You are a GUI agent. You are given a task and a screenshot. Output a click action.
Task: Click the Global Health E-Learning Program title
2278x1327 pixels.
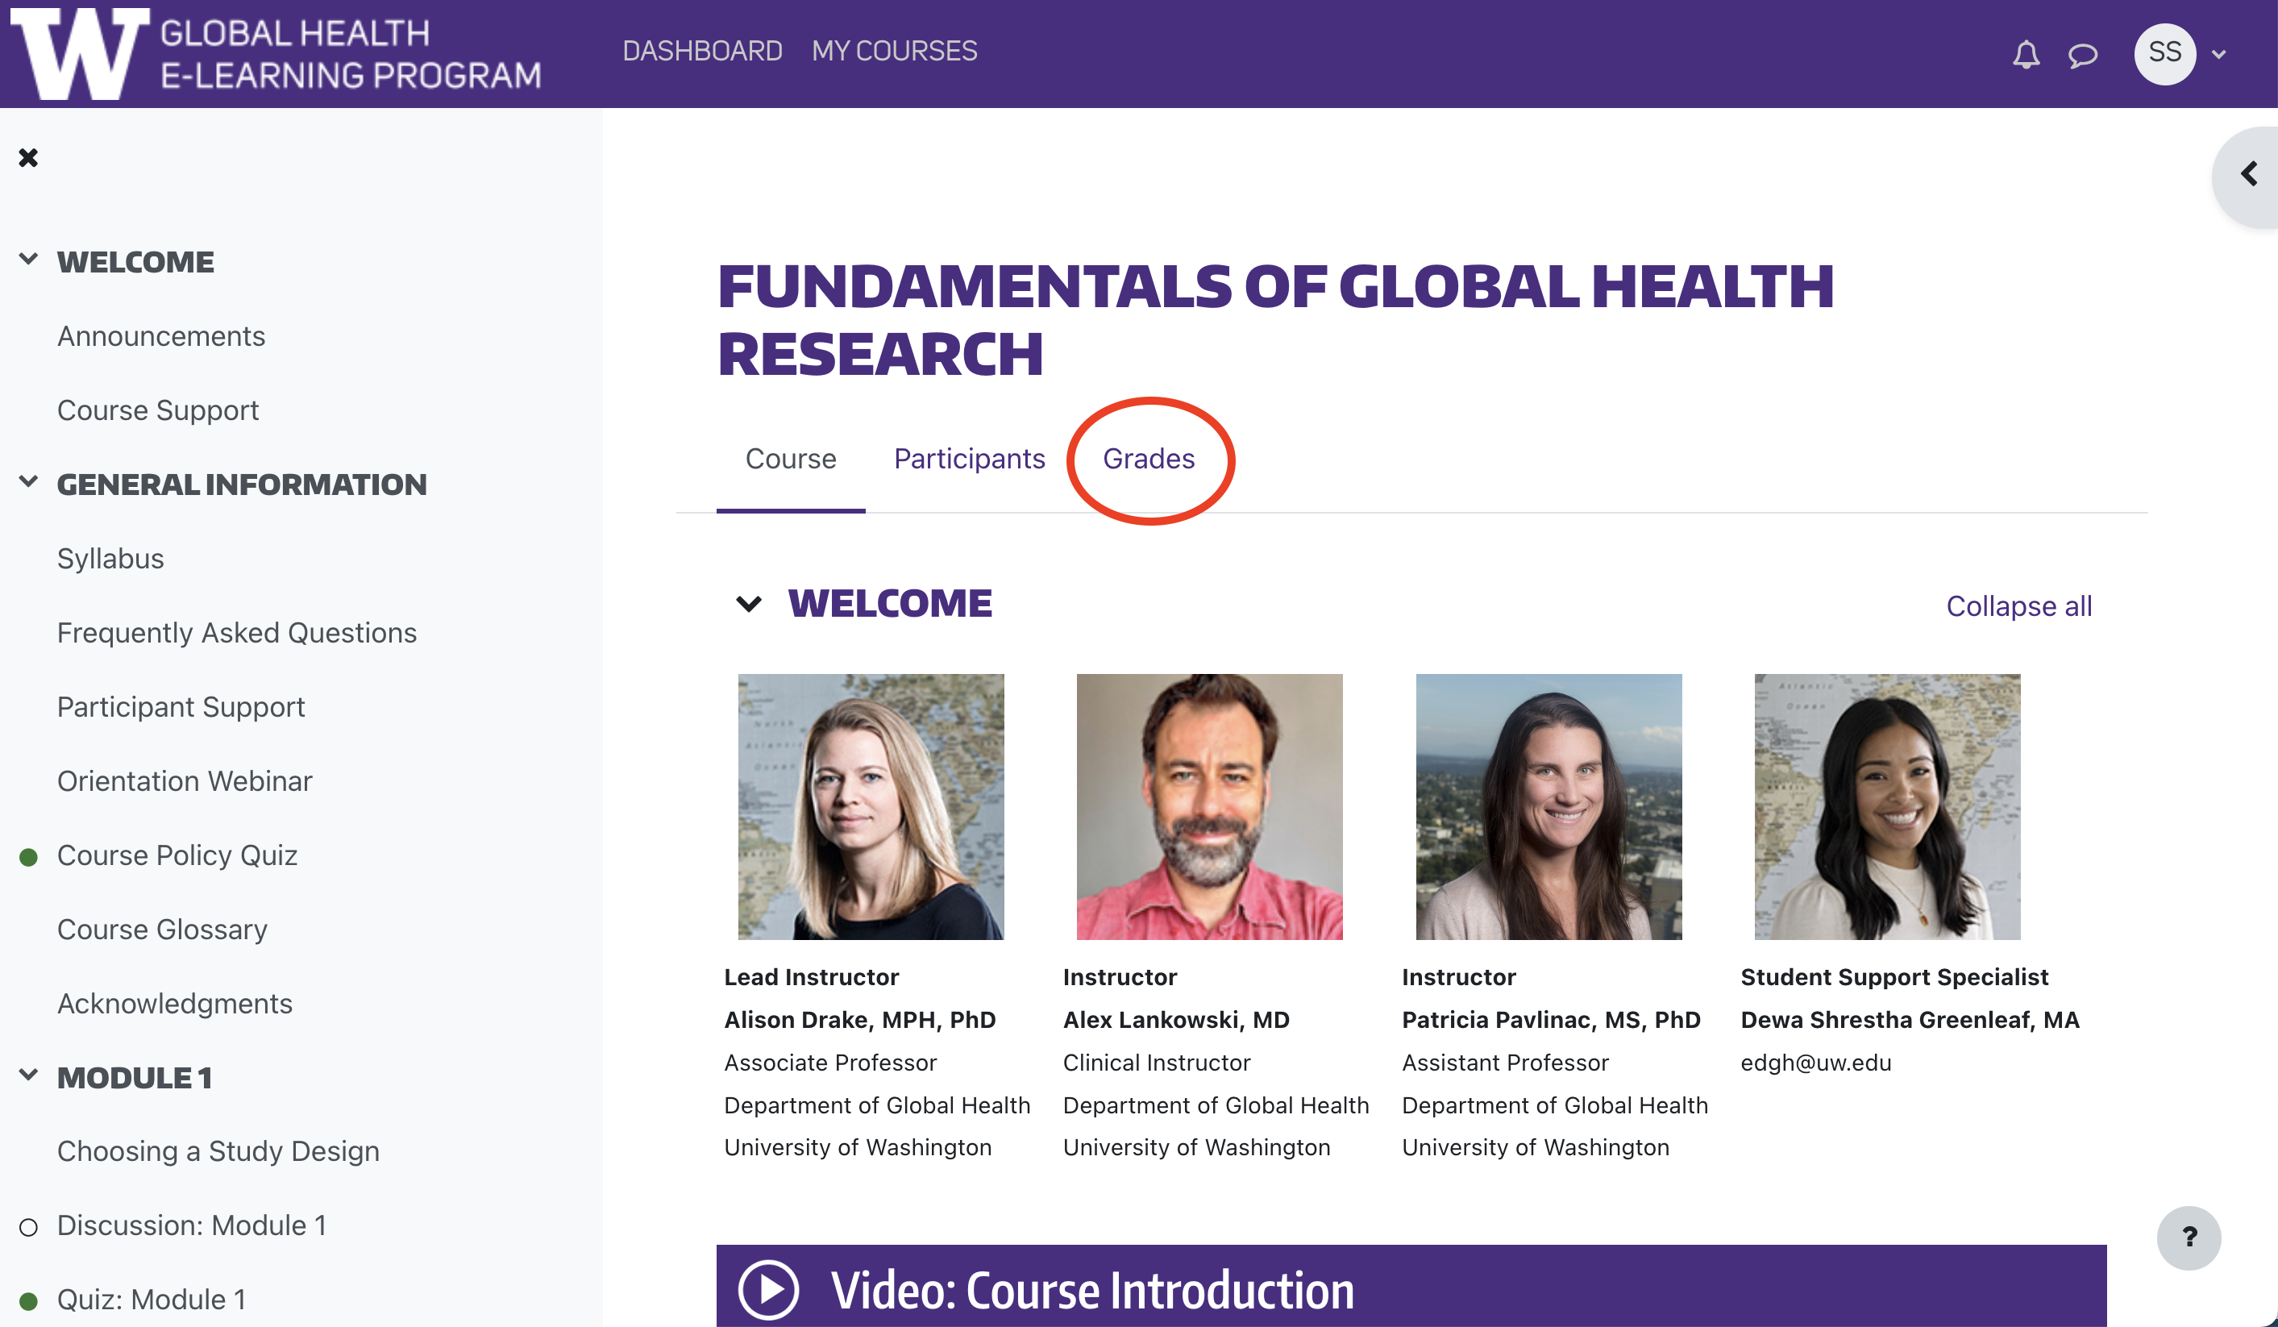pyautogui.click(x=351, y=54)
